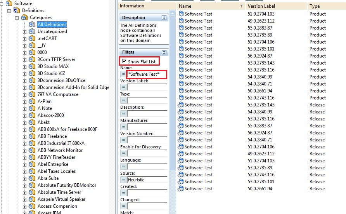
Task: Click the 3D Studio MAX category icon
Action: [32, 66]
